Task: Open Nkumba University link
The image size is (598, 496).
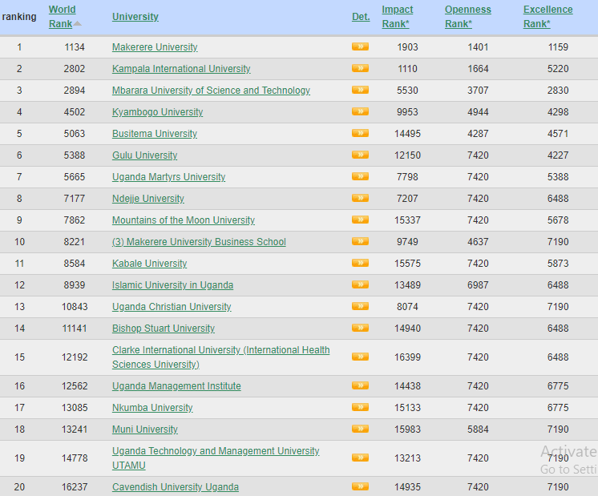Action: 152,408
